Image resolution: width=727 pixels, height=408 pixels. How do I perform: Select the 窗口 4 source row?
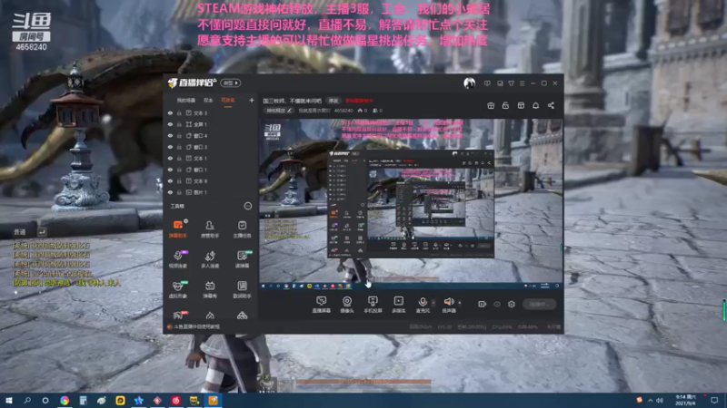[x=211, y=135]
